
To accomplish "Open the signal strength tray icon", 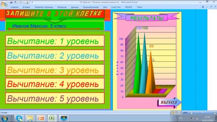I will 197,118.
